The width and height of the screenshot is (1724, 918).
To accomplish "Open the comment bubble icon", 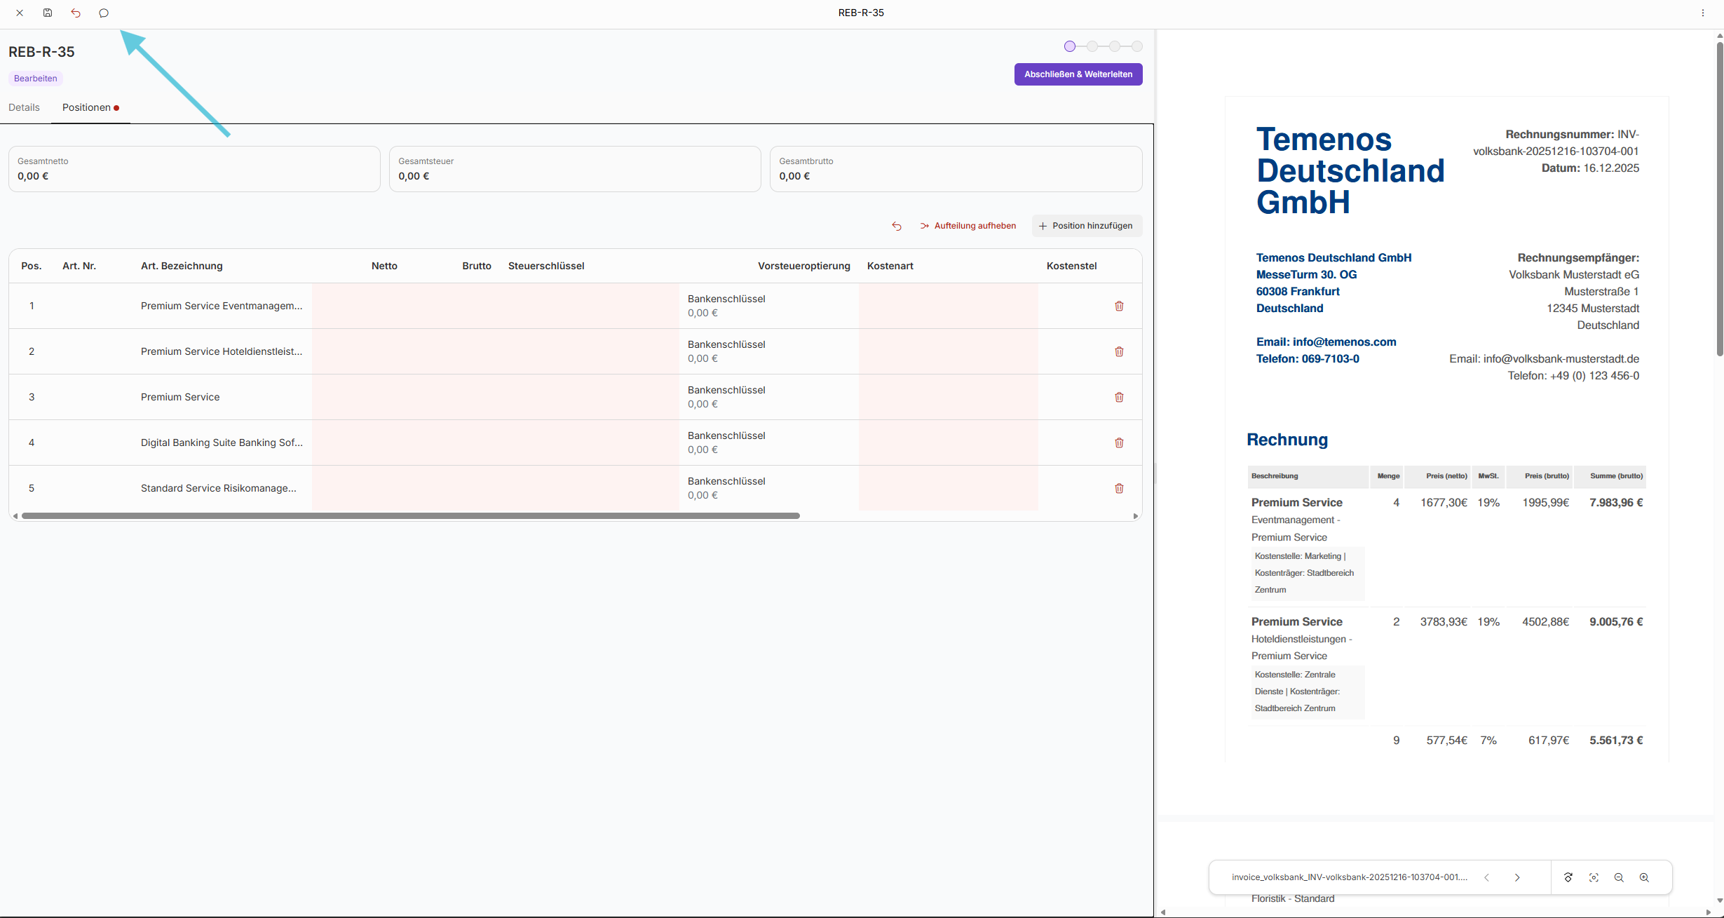I will coord(104,13).
